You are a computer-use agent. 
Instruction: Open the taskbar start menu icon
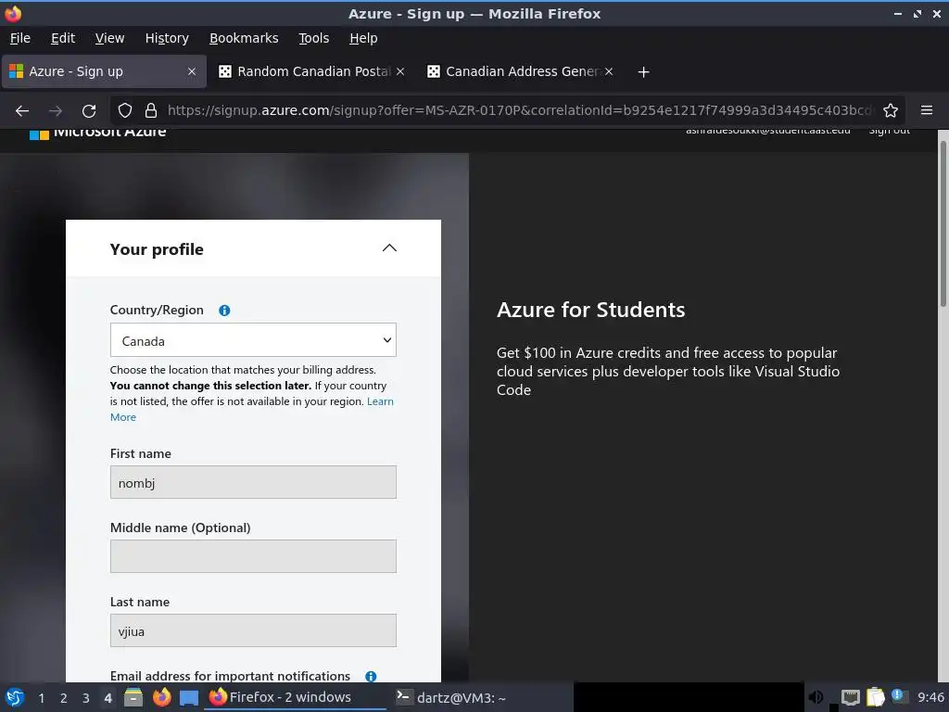15,697
